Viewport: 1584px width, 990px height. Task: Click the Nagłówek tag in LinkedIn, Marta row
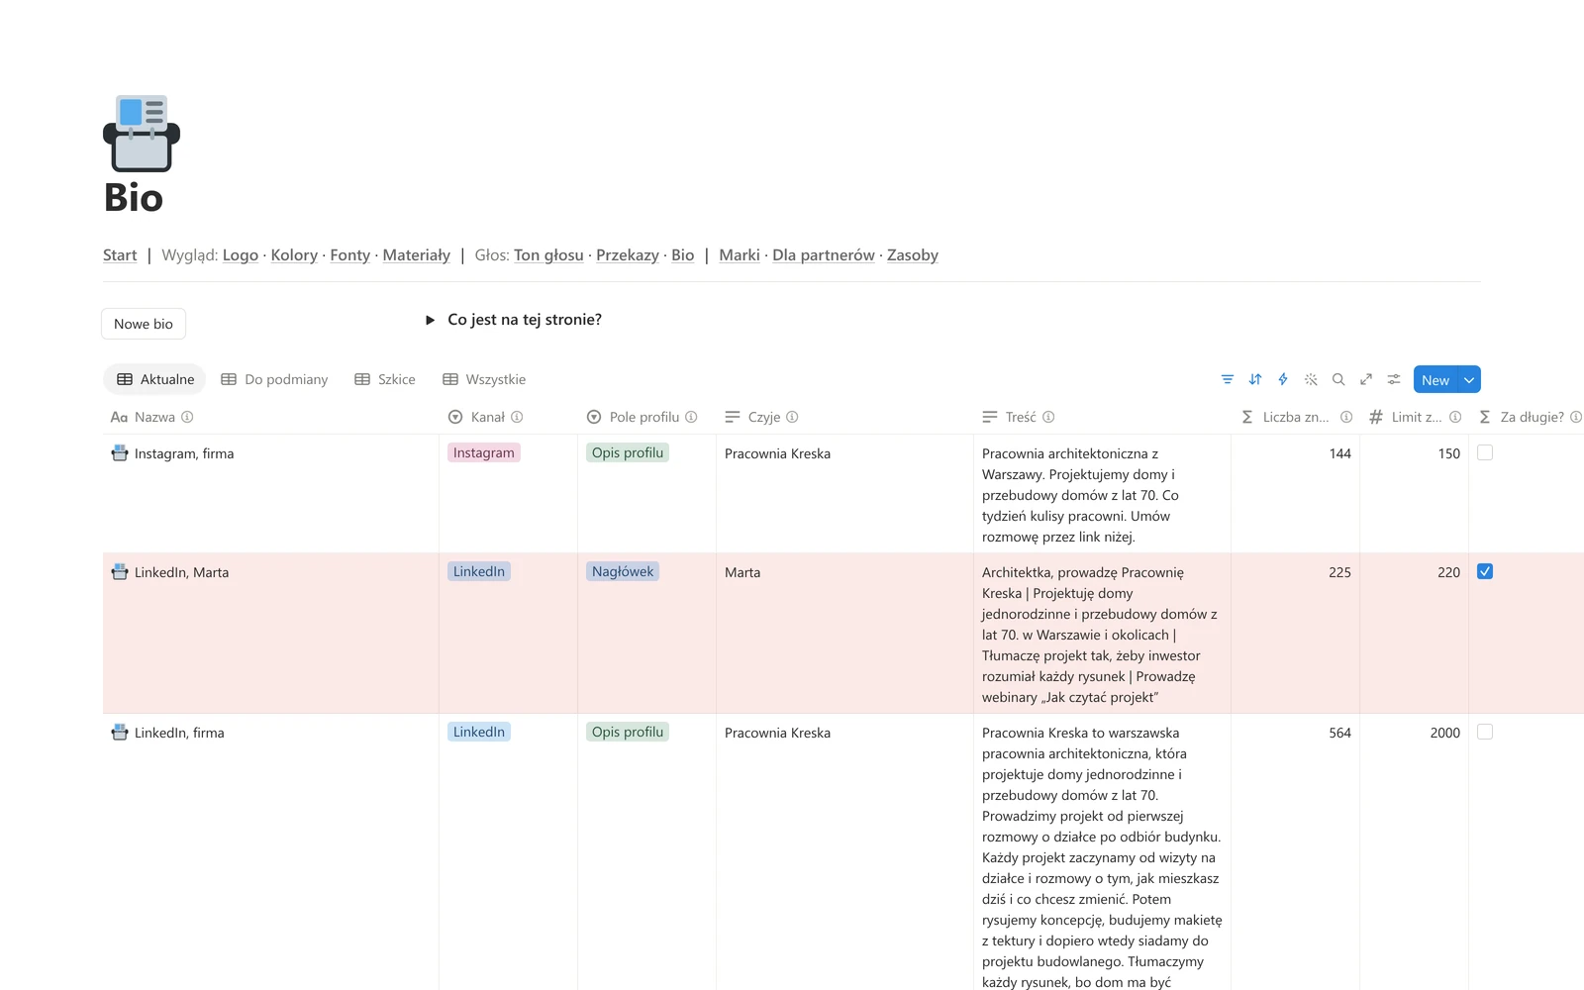tap(623, 571)
